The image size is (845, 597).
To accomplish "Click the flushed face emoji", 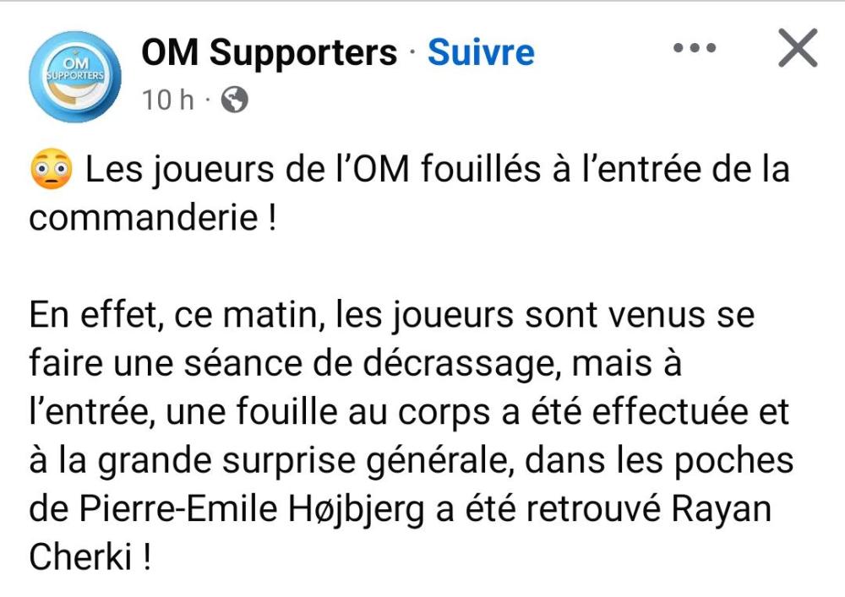I will tap(52, 169).
